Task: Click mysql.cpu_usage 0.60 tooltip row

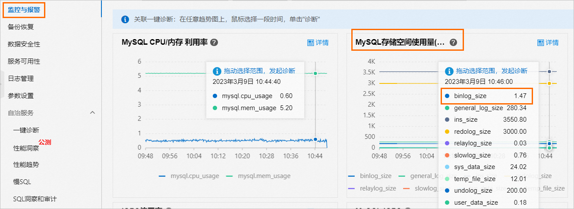Action: (253, 96)
